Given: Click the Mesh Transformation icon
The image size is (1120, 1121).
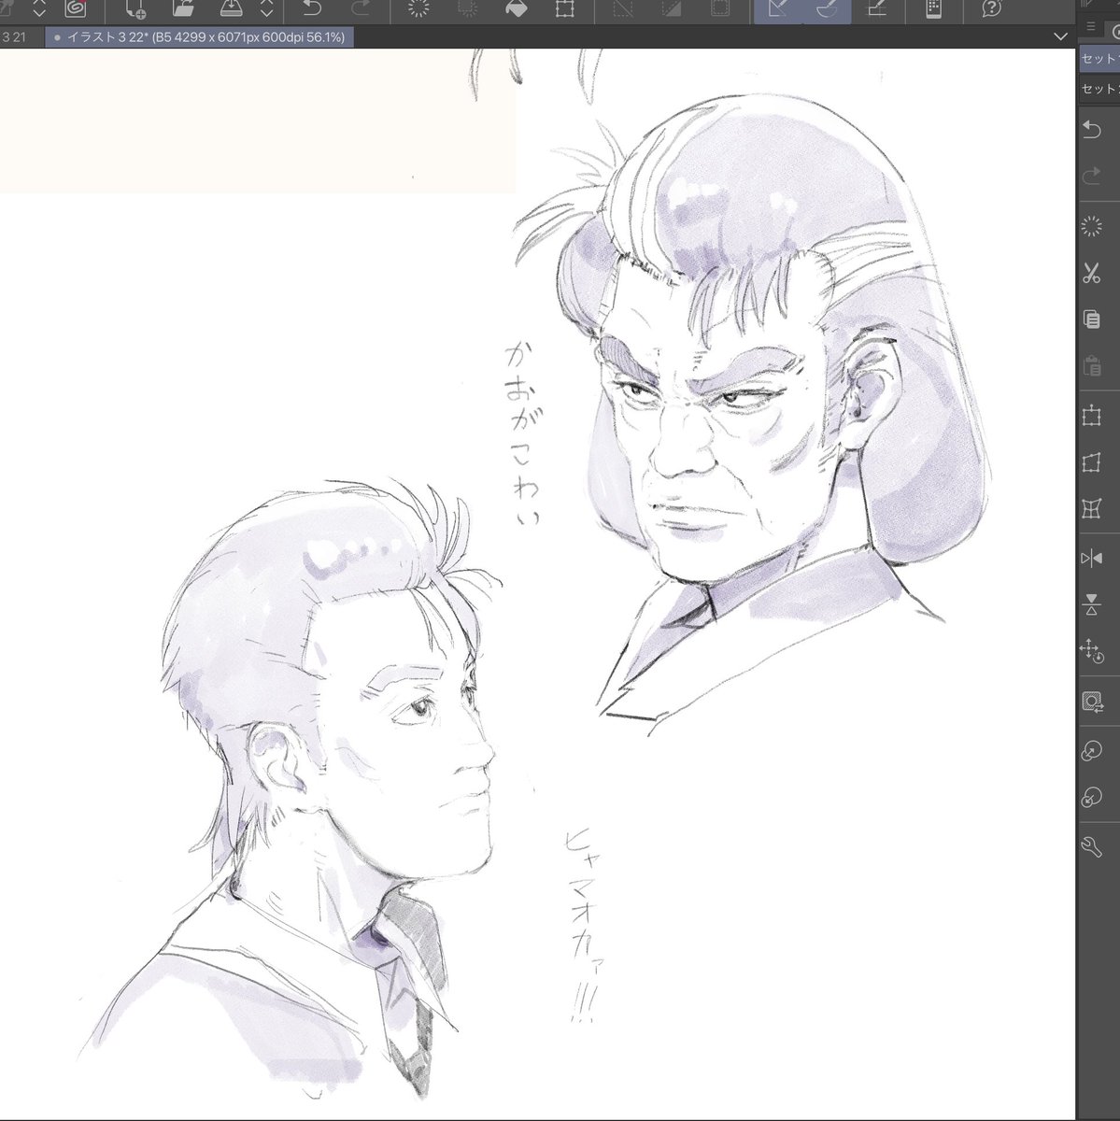Looking at the screenshot, I should point(1091,509).
